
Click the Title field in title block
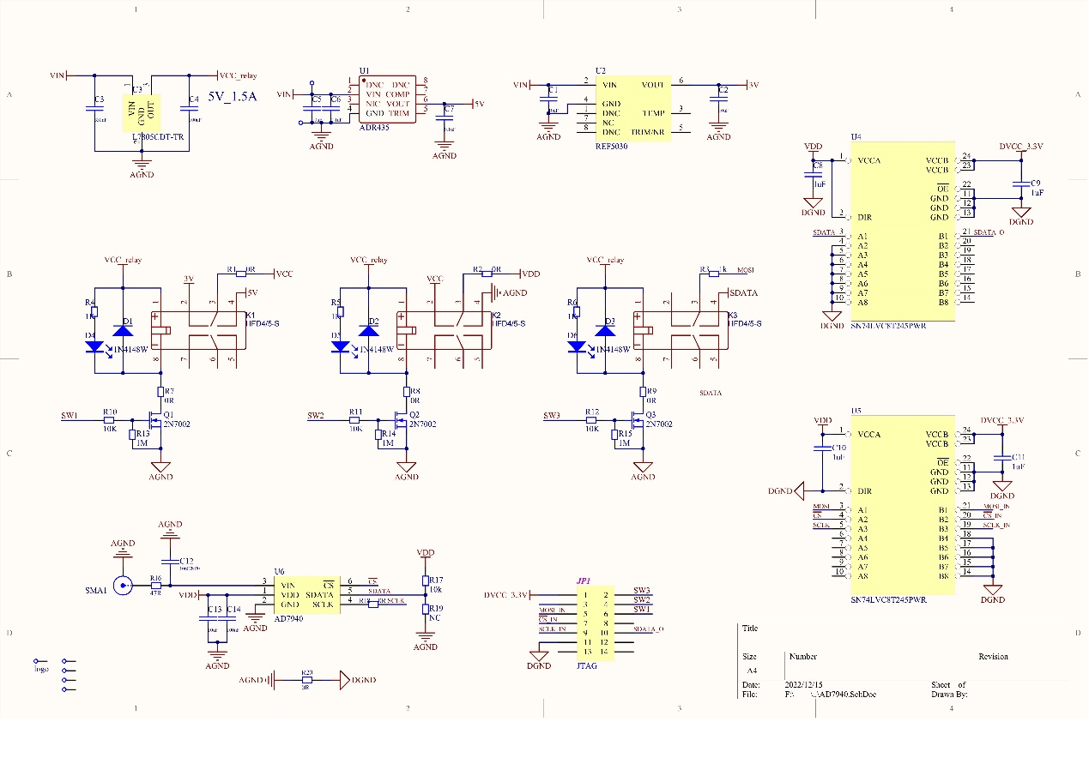(750, 629)
